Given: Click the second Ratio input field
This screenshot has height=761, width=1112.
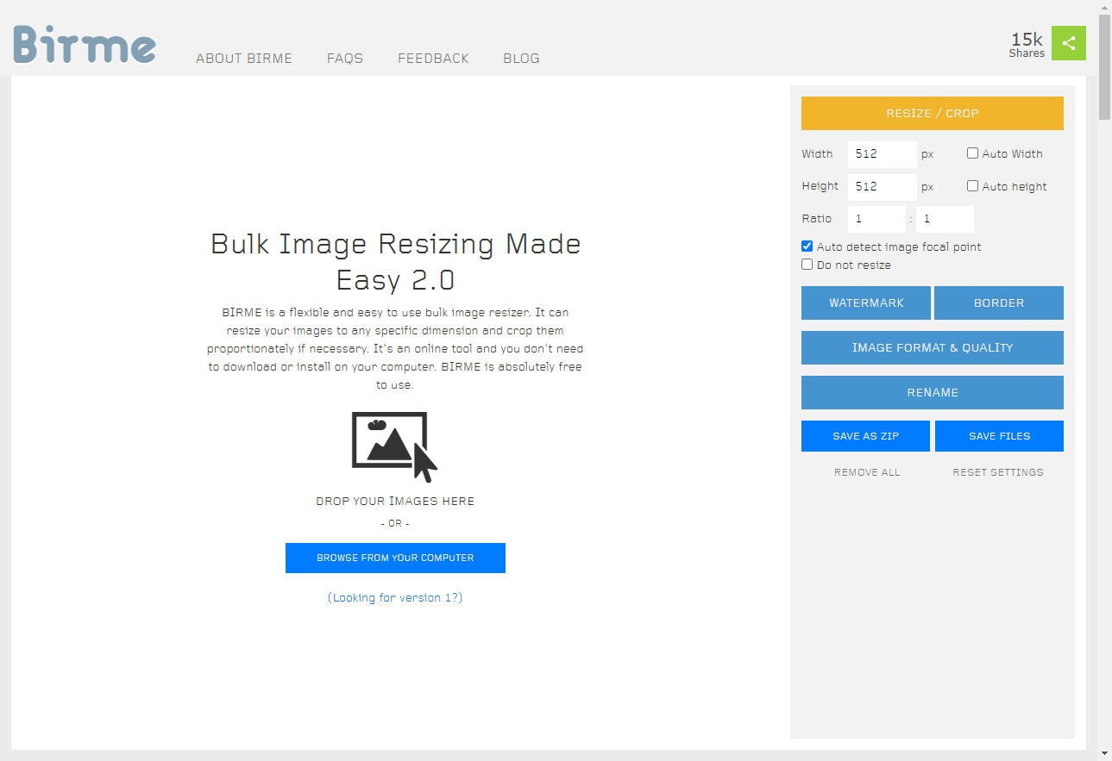Looking at the screenshot, I should point(946,219).
